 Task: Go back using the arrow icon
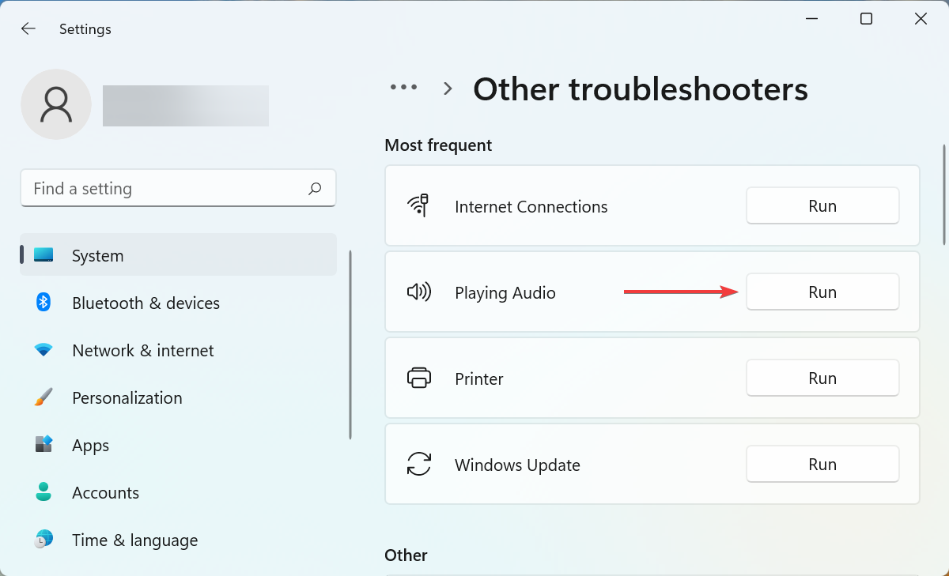[28, 28]
